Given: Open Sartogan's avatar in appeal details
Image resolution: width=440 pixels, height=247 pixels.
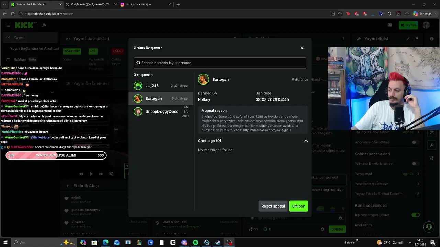Looking at the screenshot, I should pos(203,79).
